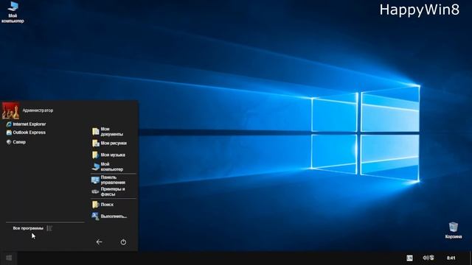Launch Outlook Express from Start menu
Image resolution: width=472 pixels, height=265 pixels.
[27, 132]
